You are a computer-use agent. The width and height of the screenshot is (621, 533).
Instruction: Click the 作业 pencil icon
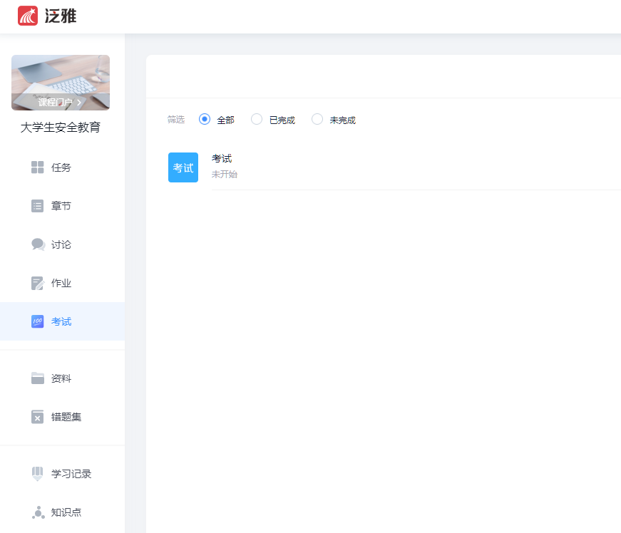tap(38, 283)
